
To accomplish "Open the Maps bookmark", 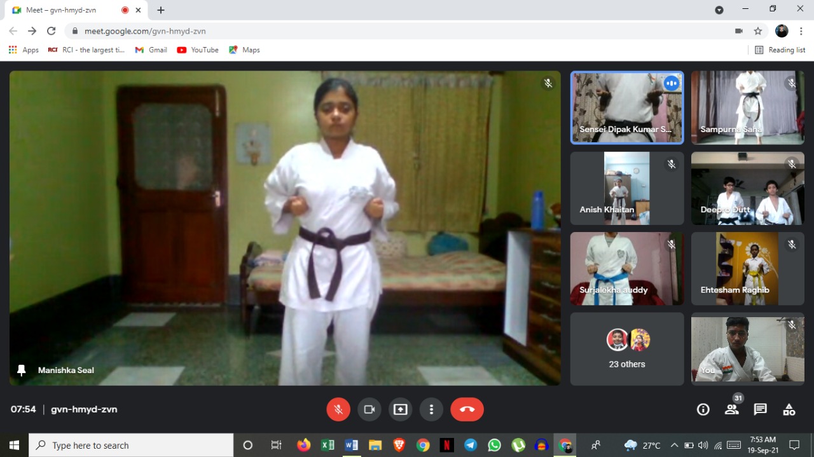I will [x=245, y=50].
